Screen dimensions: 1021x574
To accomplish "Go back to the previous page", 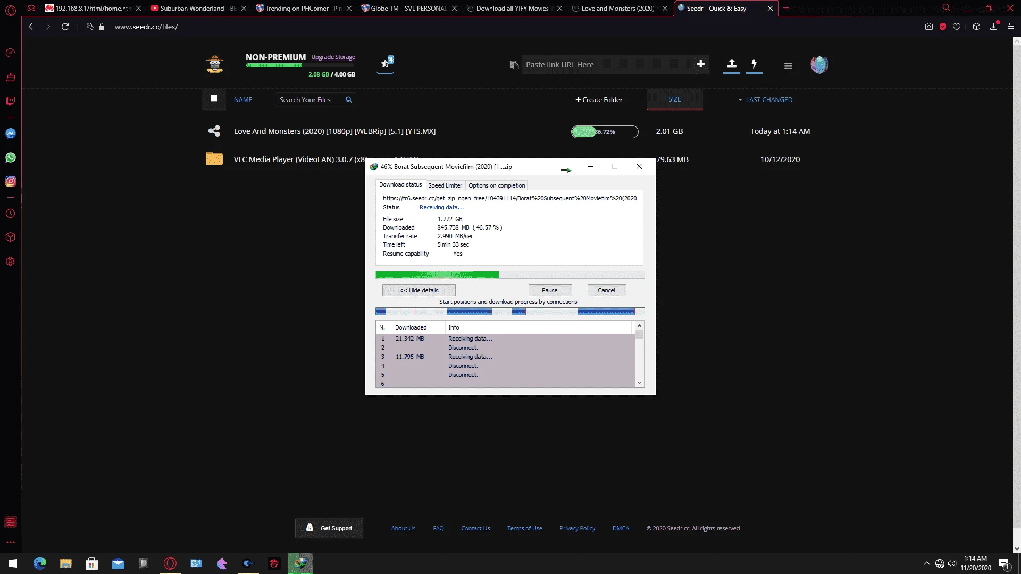I will pyautogui.click(x=31, y=27).
